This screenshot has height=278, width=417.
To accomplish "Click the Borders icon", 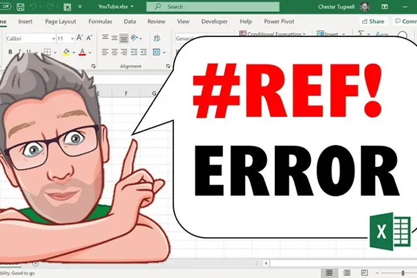I will point(47,52).
